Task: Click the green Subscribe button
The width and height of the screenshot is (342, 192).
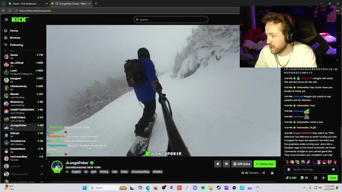Action: pos(265,164)
